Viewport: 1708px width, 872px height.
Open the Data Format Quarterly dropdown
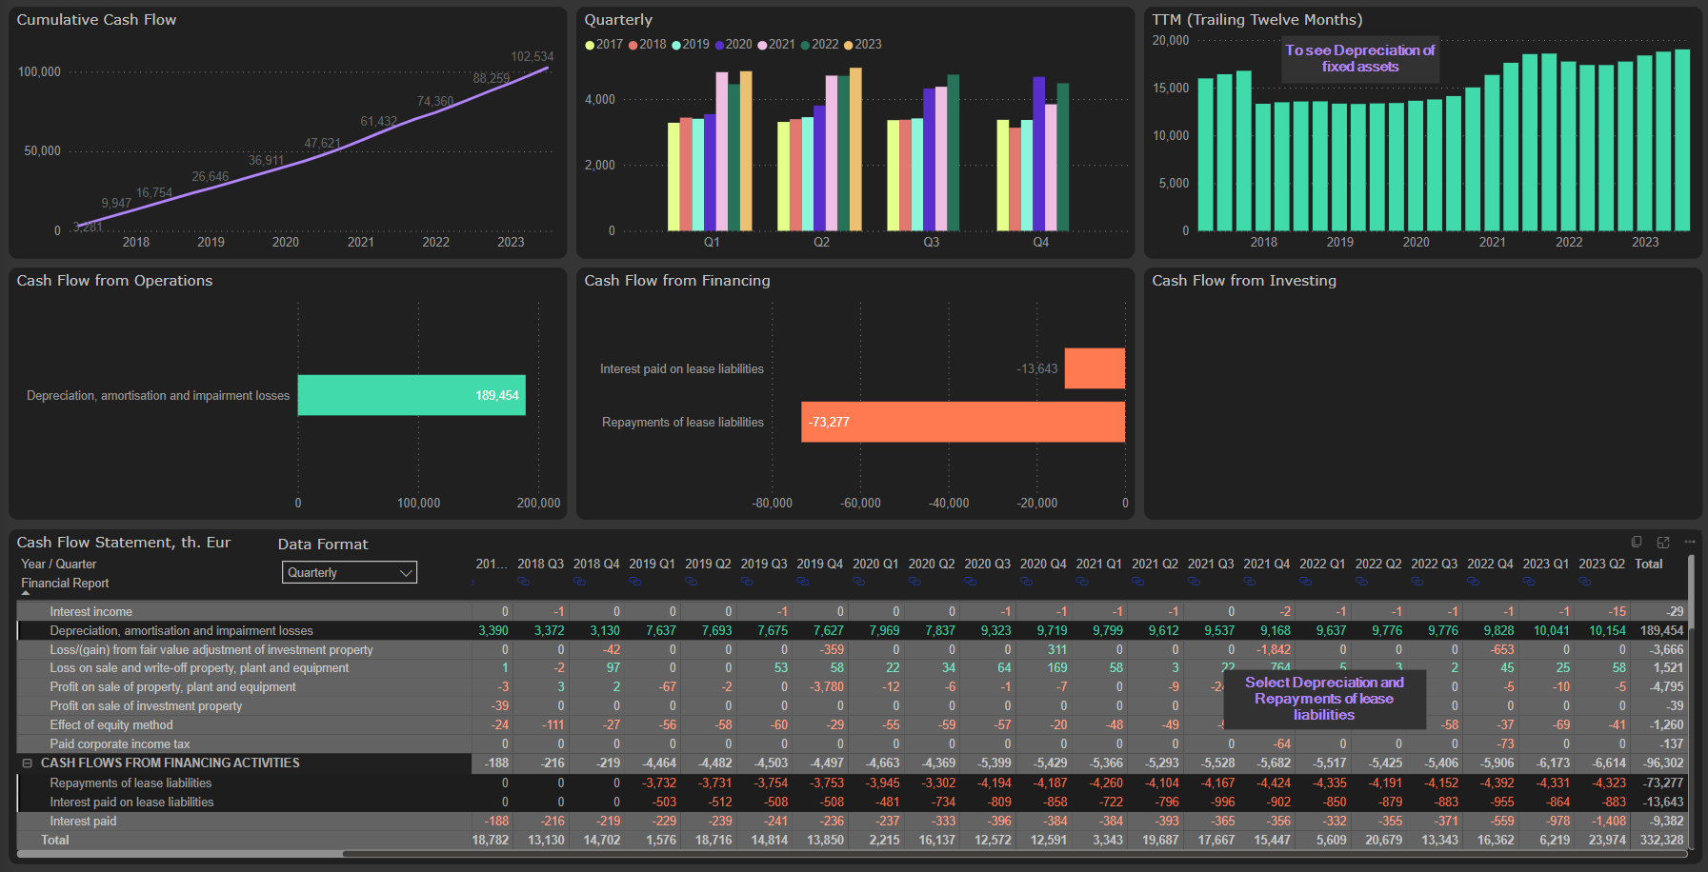pyautogui.click(x=350, y=572)
